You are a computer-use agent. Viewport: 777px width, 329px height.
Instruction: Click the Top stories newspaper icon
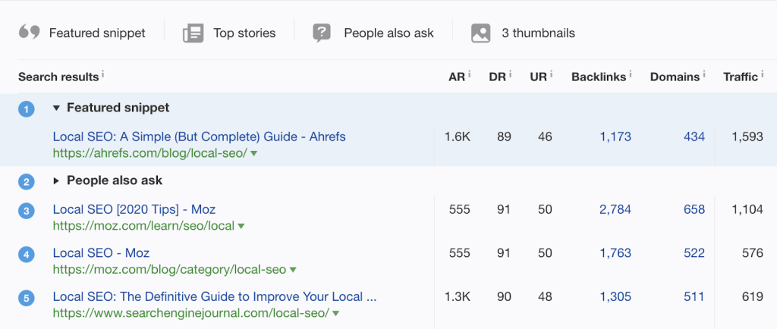click(x=193, y=33)
